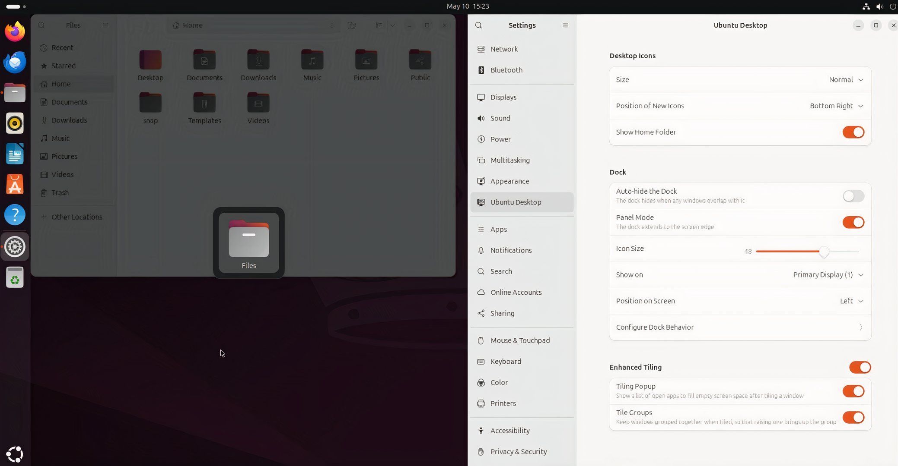Adjust the dock Icon Size slider
This screenshot has height=466, width=898.
click(807, 251)
